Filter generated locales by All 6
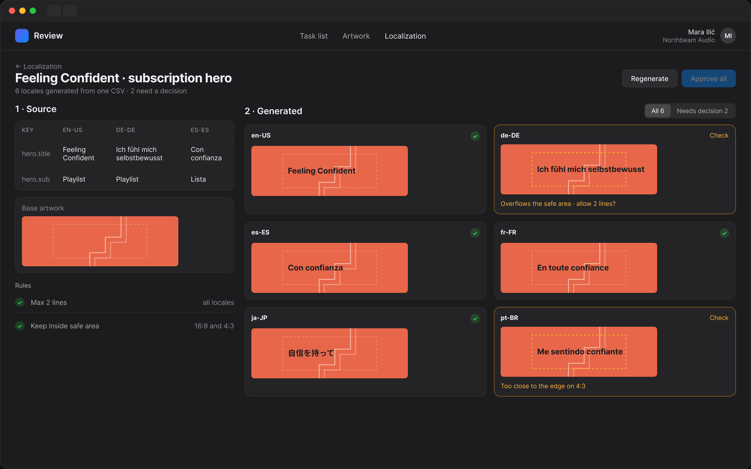751x469 pixels. (658, 111)
